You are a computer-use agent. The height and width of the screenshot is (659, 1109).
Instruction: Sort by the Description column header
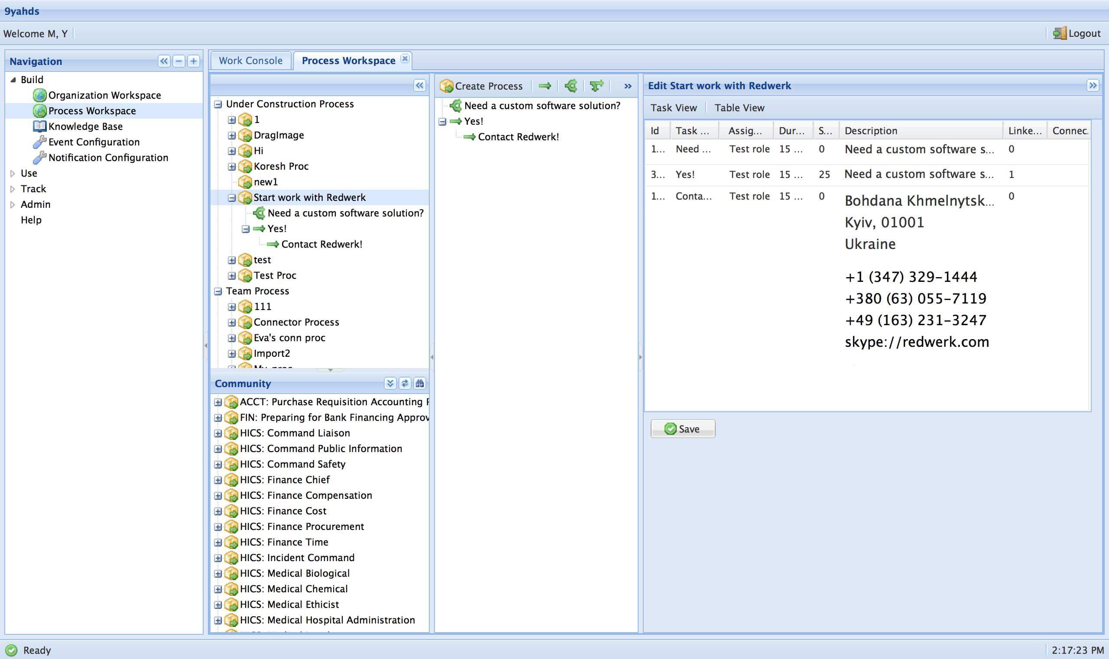pyautogui.click(x=920, y=131)
